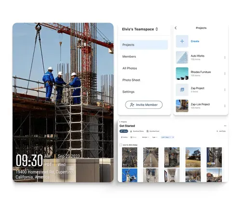Click the Auto Works project thumbnail
Viewport: 241px width, 205px height.
coord(182,57)
